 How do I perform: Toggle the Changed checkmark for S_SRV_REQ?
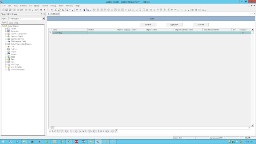243,33
